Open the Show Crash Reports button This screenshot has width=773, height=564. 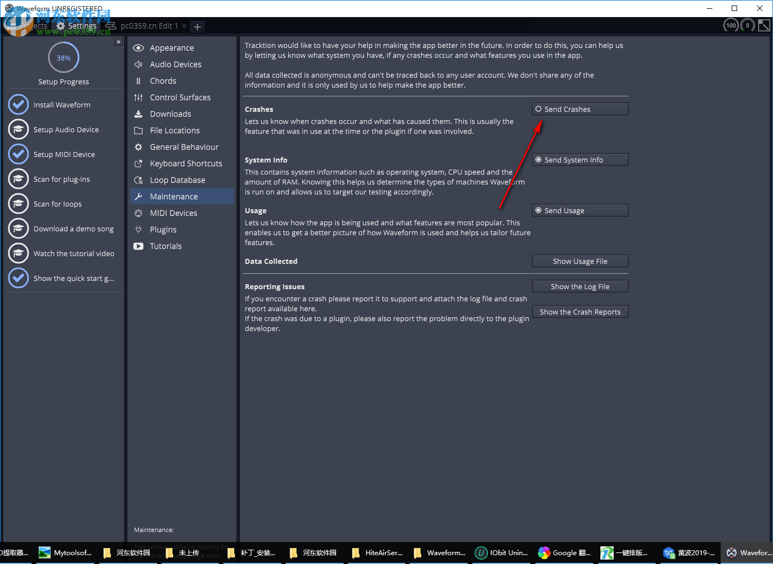tap(579, 311)
